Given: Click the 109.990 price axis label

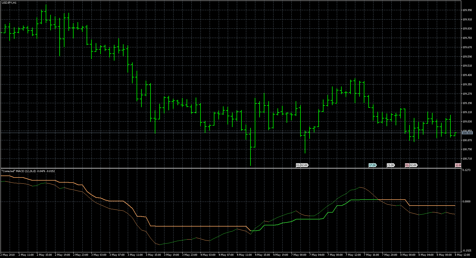Looking at the screenshot, I should click(x=467, y=10).
